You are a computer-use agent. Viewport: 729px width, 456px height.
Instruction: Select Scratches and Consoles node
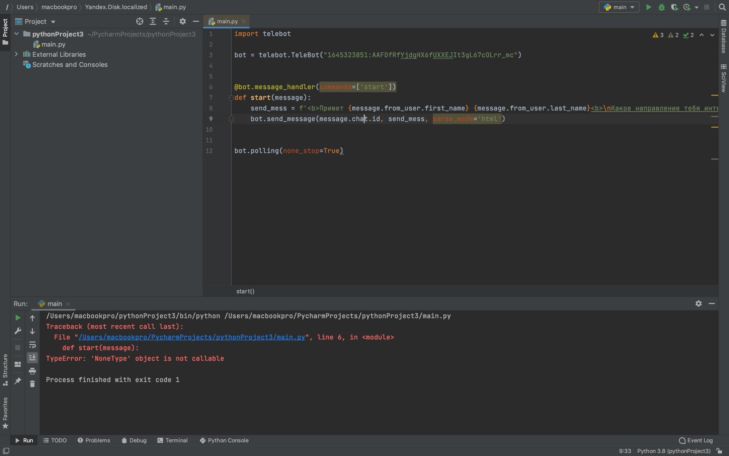click(x=70, y=65)
